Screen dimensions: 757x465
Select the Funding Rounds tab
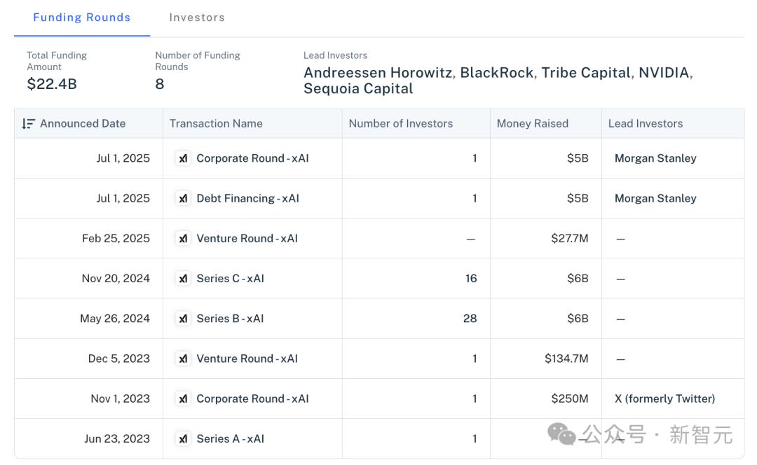tap(81, 18)
